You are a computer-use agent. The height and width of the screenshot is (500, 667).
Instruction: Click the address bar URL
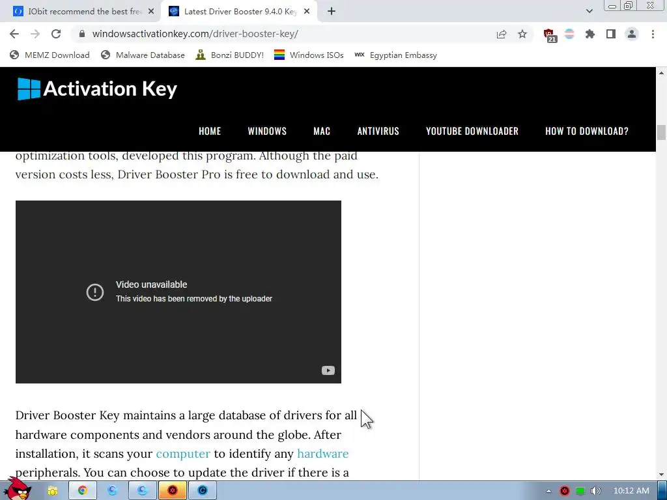195,34
